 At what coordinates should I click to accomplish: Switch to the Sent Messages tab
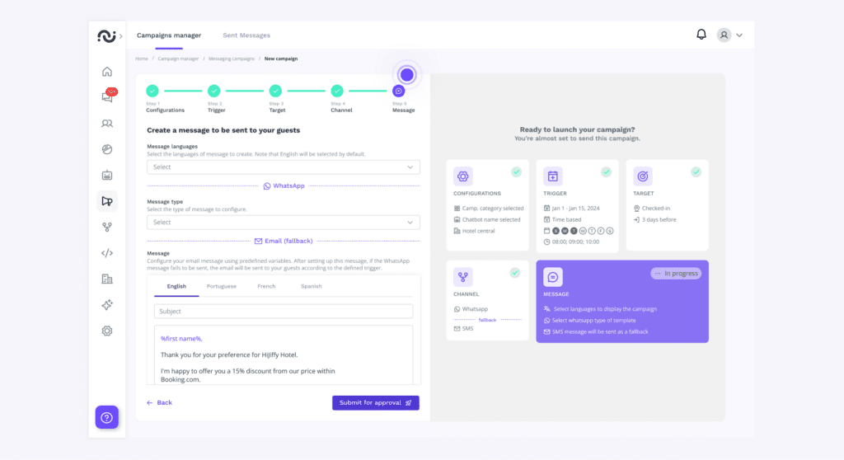246,35
